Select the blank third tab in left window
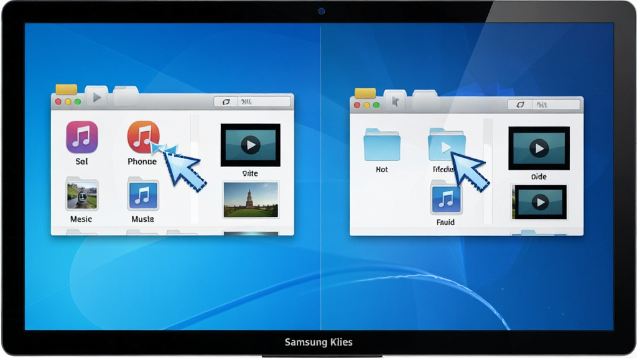Viewport: 637px width, 358px height. click(x=126, y=96)
